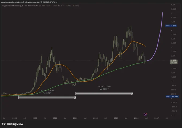Click the purple lightning bolt icon above the time axis
Screen dimensions: 182x128
click(x=145, y=114)
